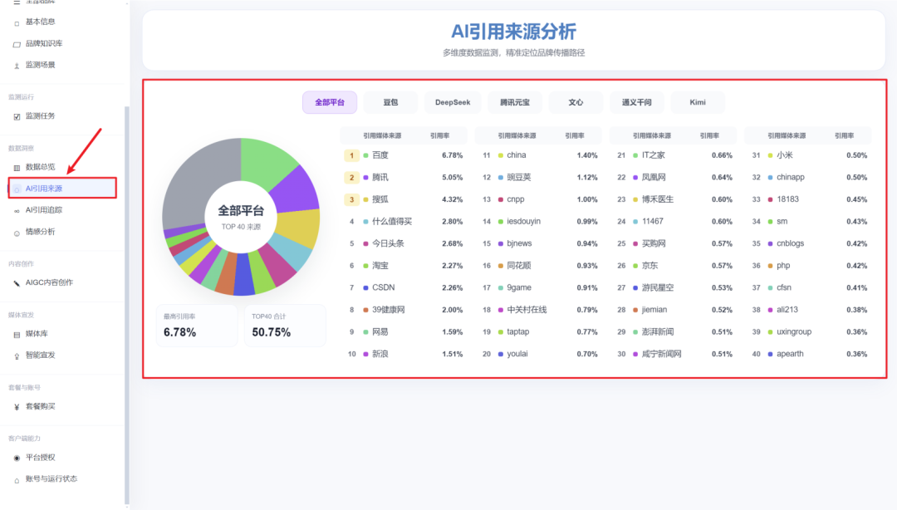Click the AI引用来源分析 page title
Viewport: 897px width, 510px height.
tap(513, 32)
